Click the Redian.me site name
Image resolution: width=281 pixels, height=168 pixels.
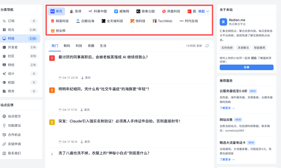[x=237, y=20]
